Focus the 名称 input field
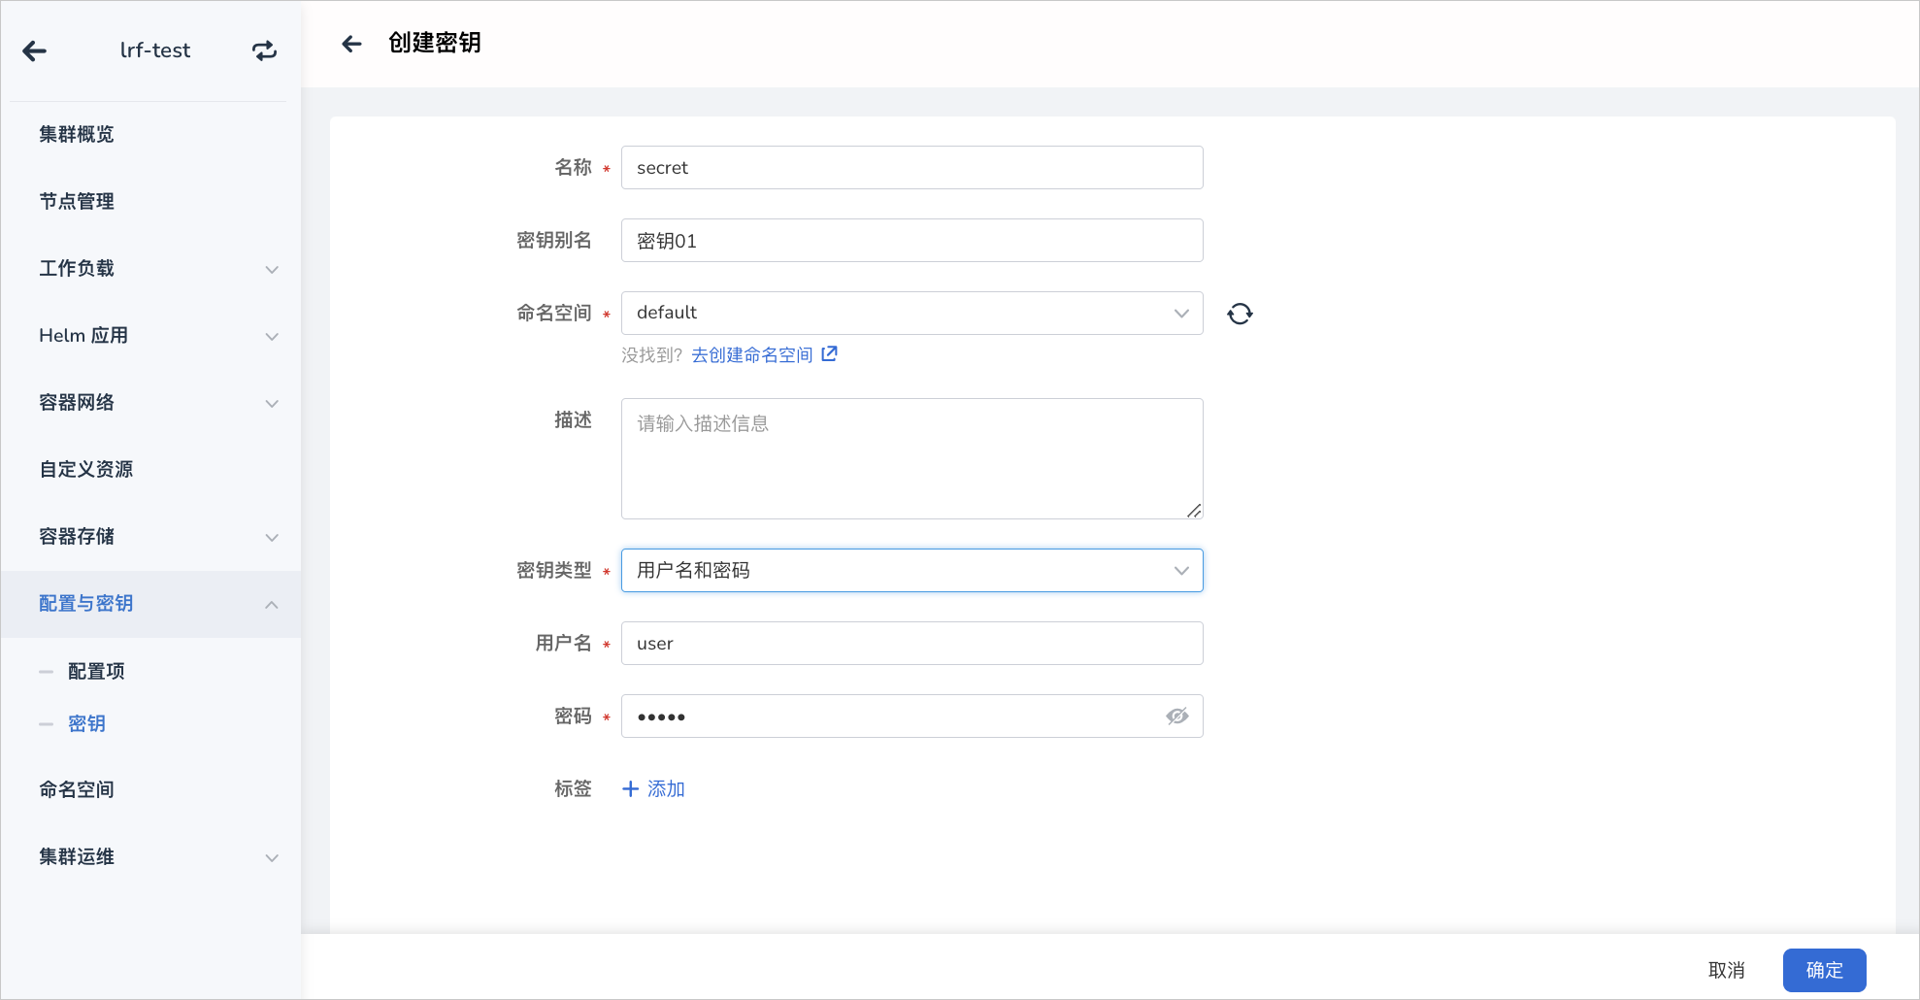 [x=911, y=168]
